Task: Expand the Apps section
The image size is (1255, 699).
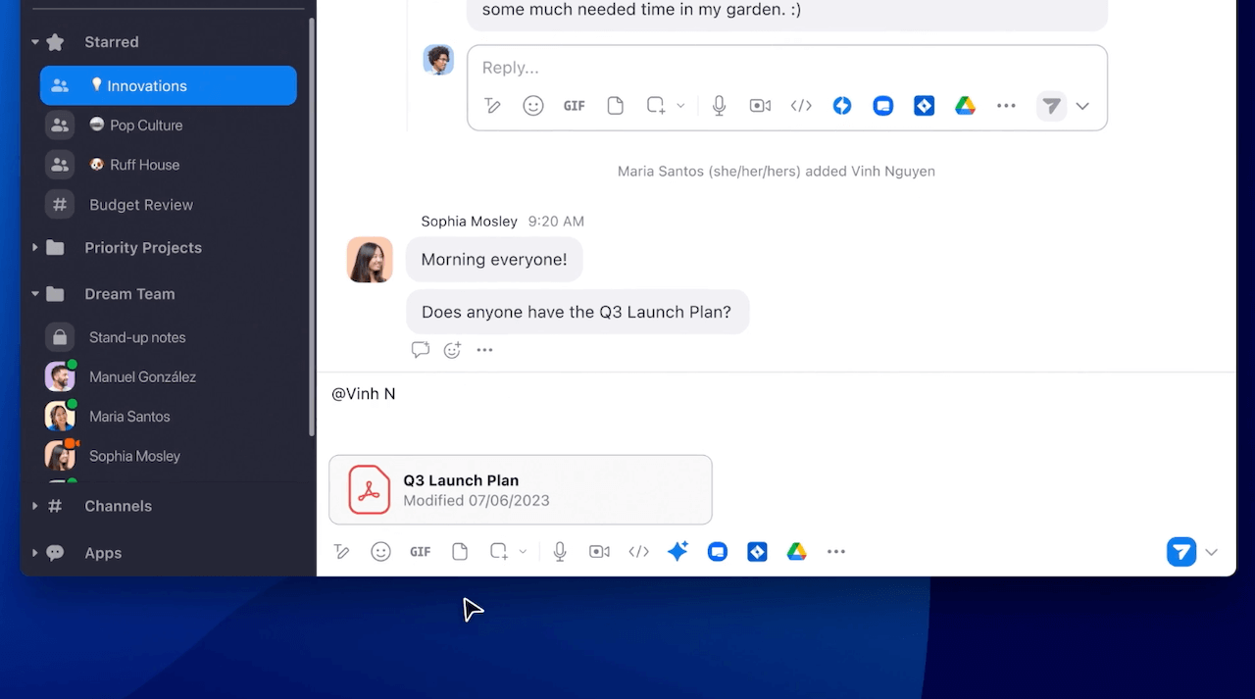Action: [35, 553]
